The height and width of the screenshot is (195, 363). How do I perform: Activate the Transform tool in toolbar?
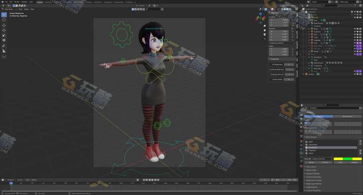4,40
